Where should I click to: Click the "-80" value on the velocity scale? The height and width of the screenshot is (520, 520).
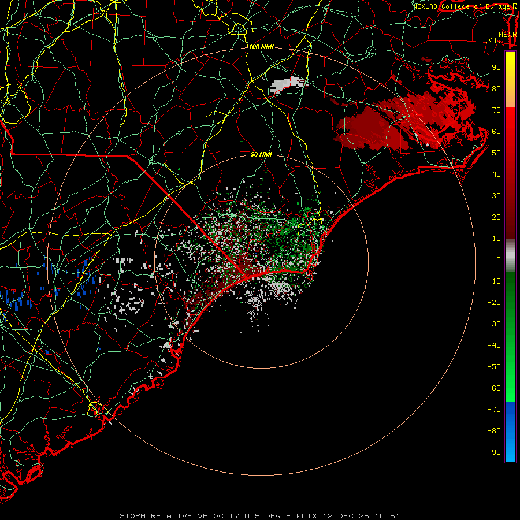494,431
